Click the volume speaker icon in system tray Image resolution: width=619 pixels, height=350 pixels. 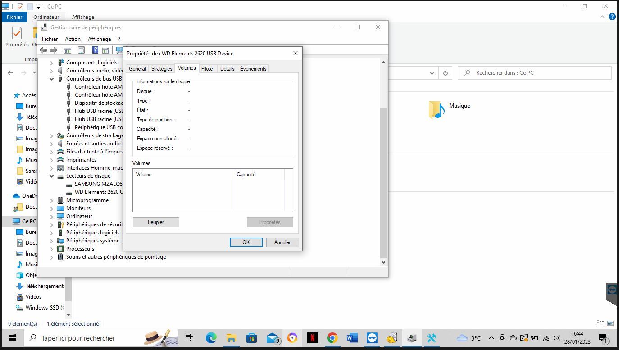(556, 338)
